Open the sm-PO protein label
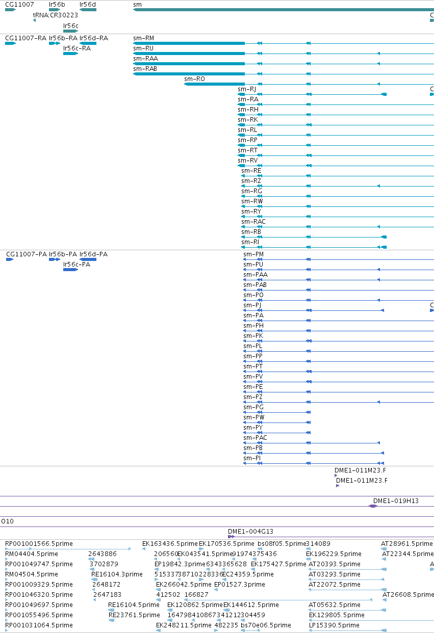The height and width of the screenshot is (633, 434). 253,295
